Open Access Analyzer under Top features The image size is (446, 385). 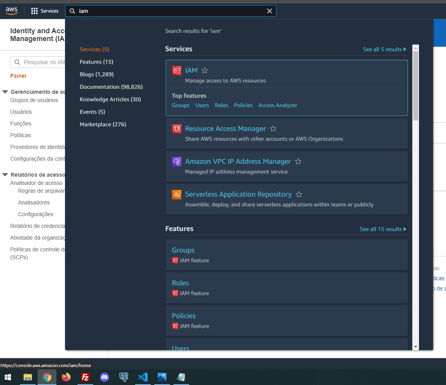click(x=278, y=105)
